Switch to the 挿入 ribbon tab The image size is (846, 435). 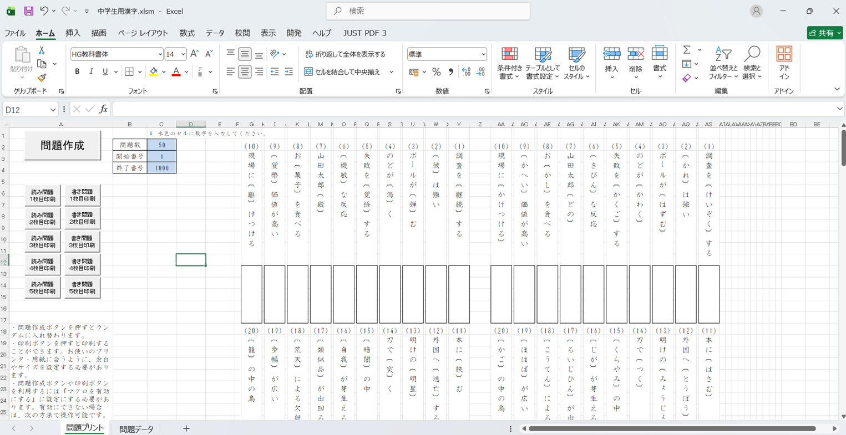(73, 33)
